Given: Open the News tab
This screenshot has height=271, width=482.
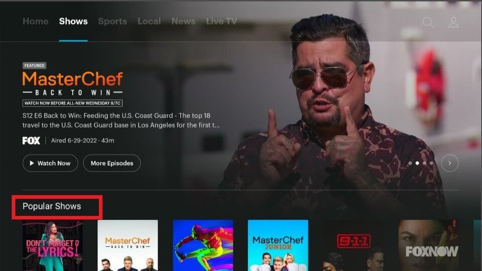Looking at the screenshot, I should pyautogui.click(x=184, y=21).
